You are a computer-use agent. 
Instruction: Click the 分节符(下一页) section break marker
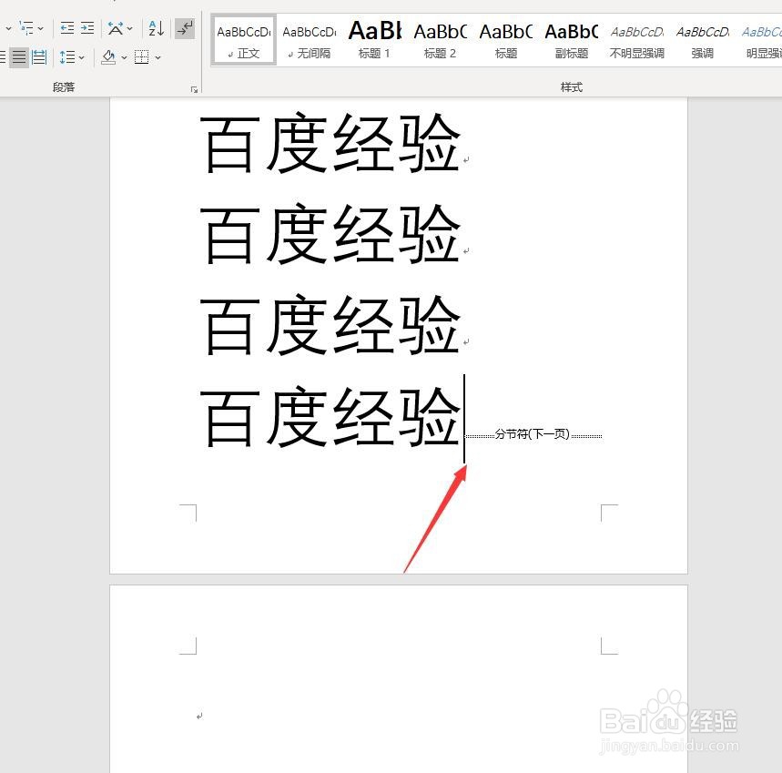(x=533, y=434)
